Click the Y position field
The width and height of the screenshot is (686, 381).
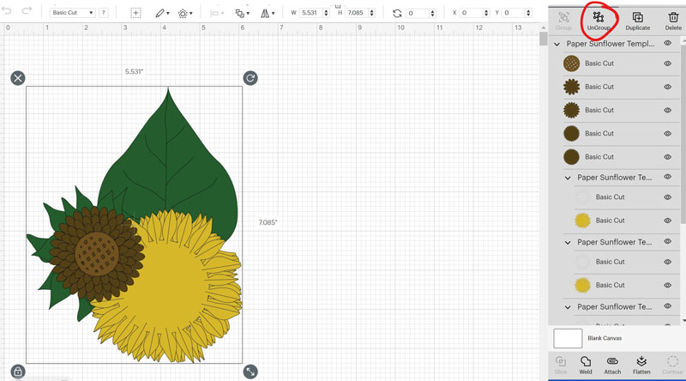514,13
